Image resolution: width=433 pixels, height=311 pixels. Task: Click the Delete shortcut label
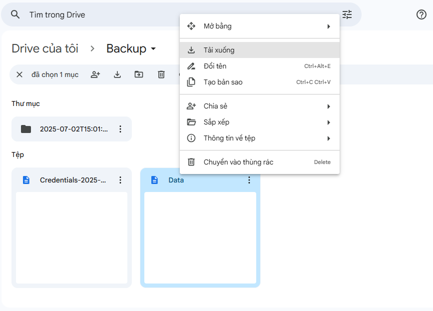(322, 162)
